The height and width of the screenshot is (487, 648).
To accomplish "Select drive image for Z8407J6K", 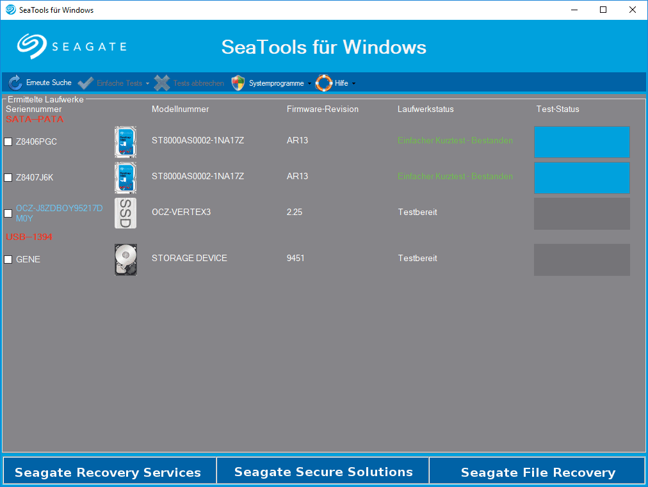I will 126,178.
